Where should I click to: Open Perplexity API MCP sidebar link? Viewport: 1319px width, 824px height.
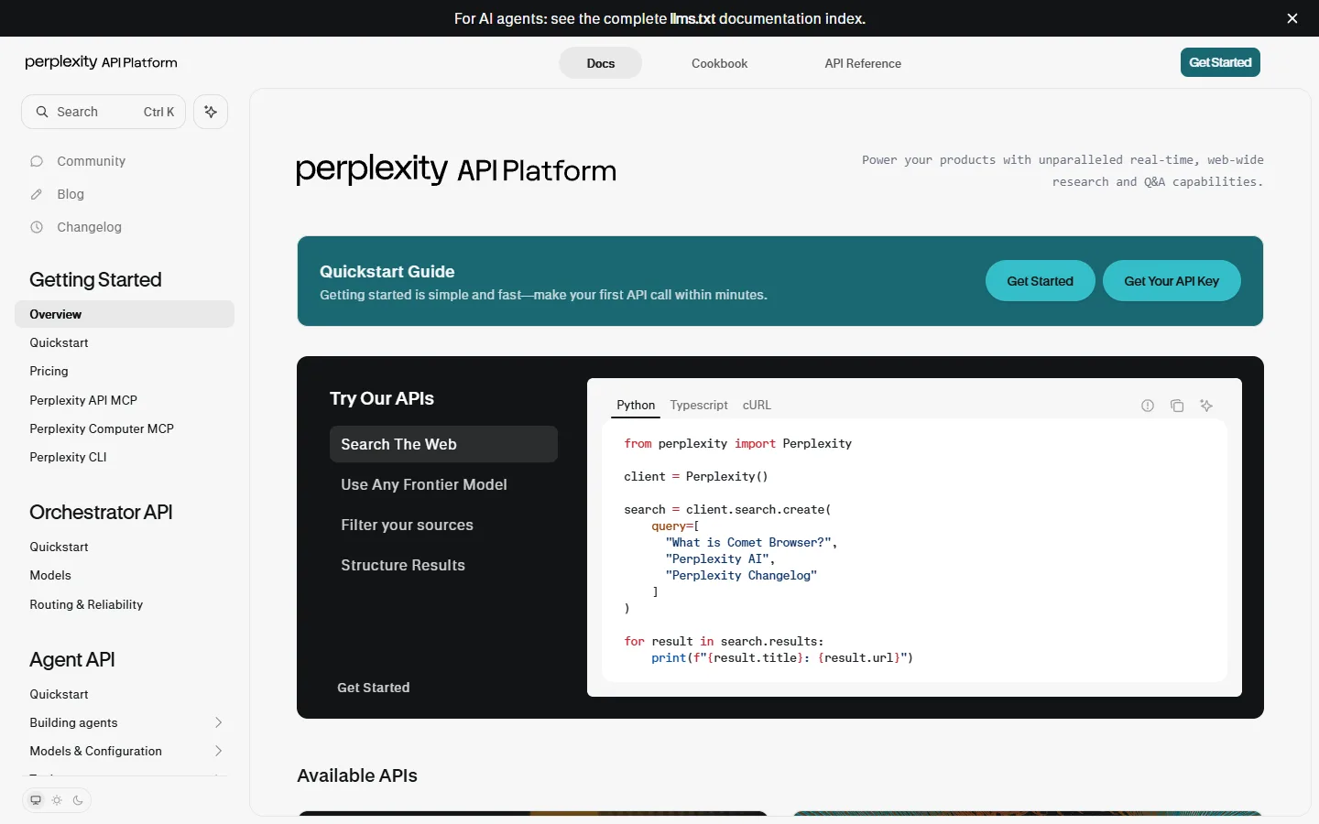[x=125, y=400]
